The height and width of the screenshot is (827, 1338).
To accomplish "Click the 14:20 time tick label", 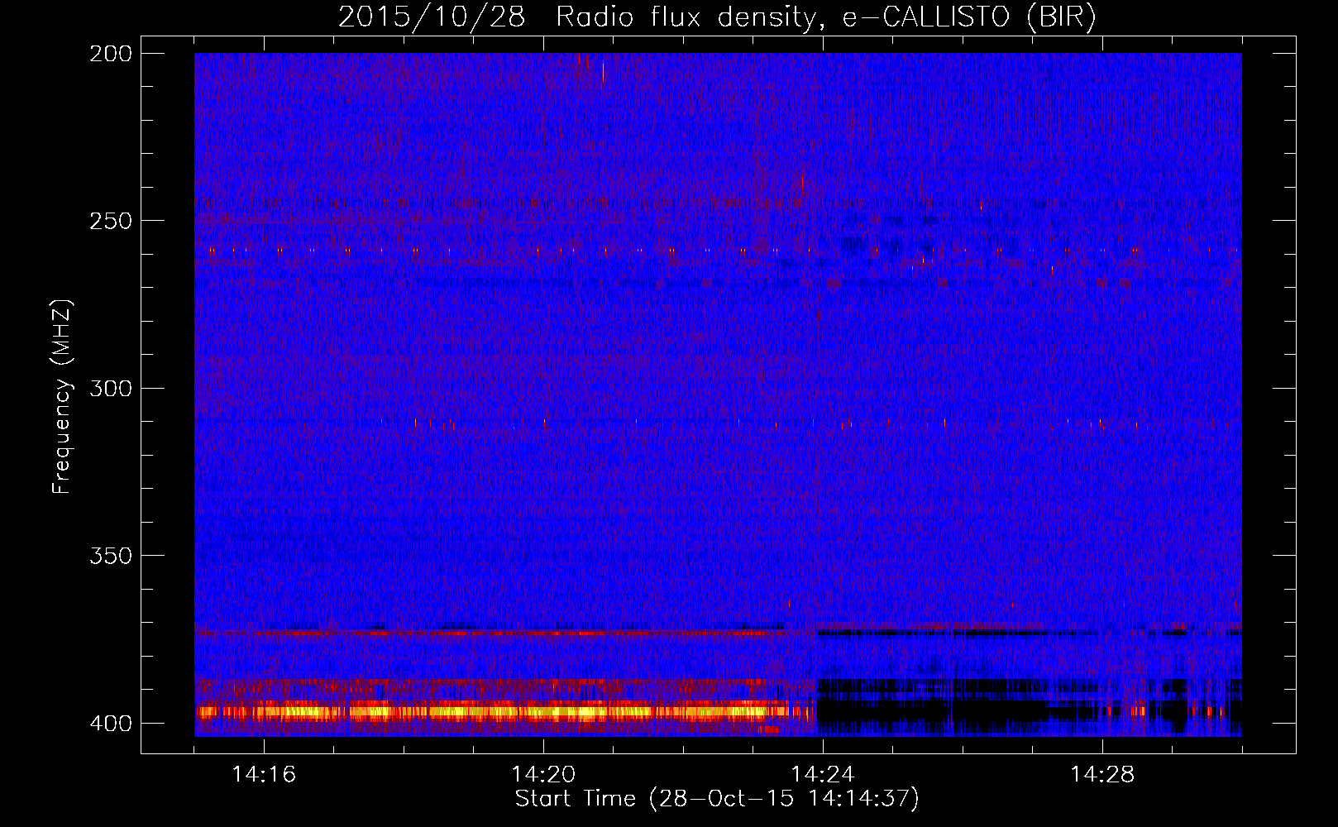I will click(x=543, y=775).
